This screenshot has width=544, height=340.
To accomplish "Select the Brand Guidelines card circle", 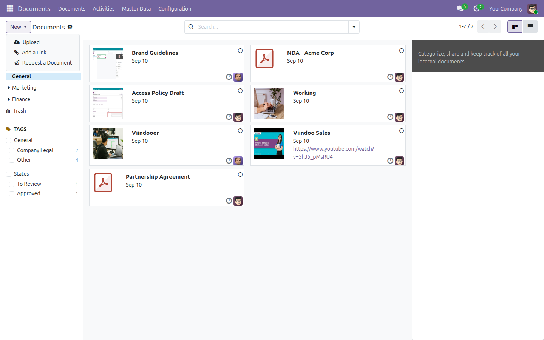I will 240,51.
